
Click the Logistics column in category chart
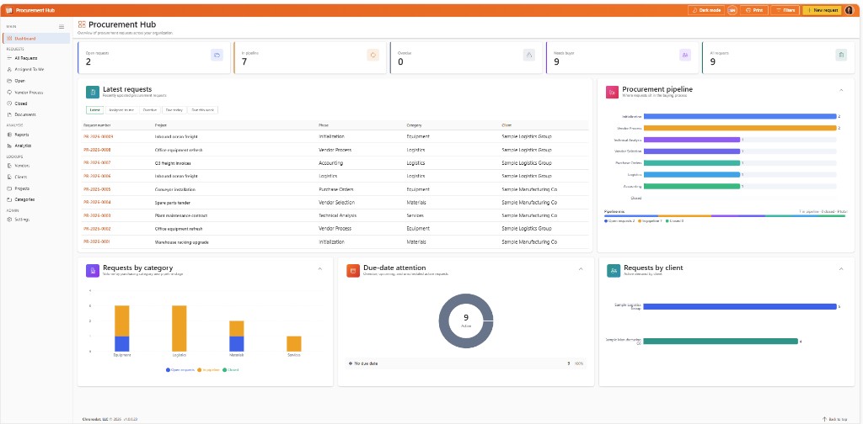pyautogui.click(x=180, y=328)
